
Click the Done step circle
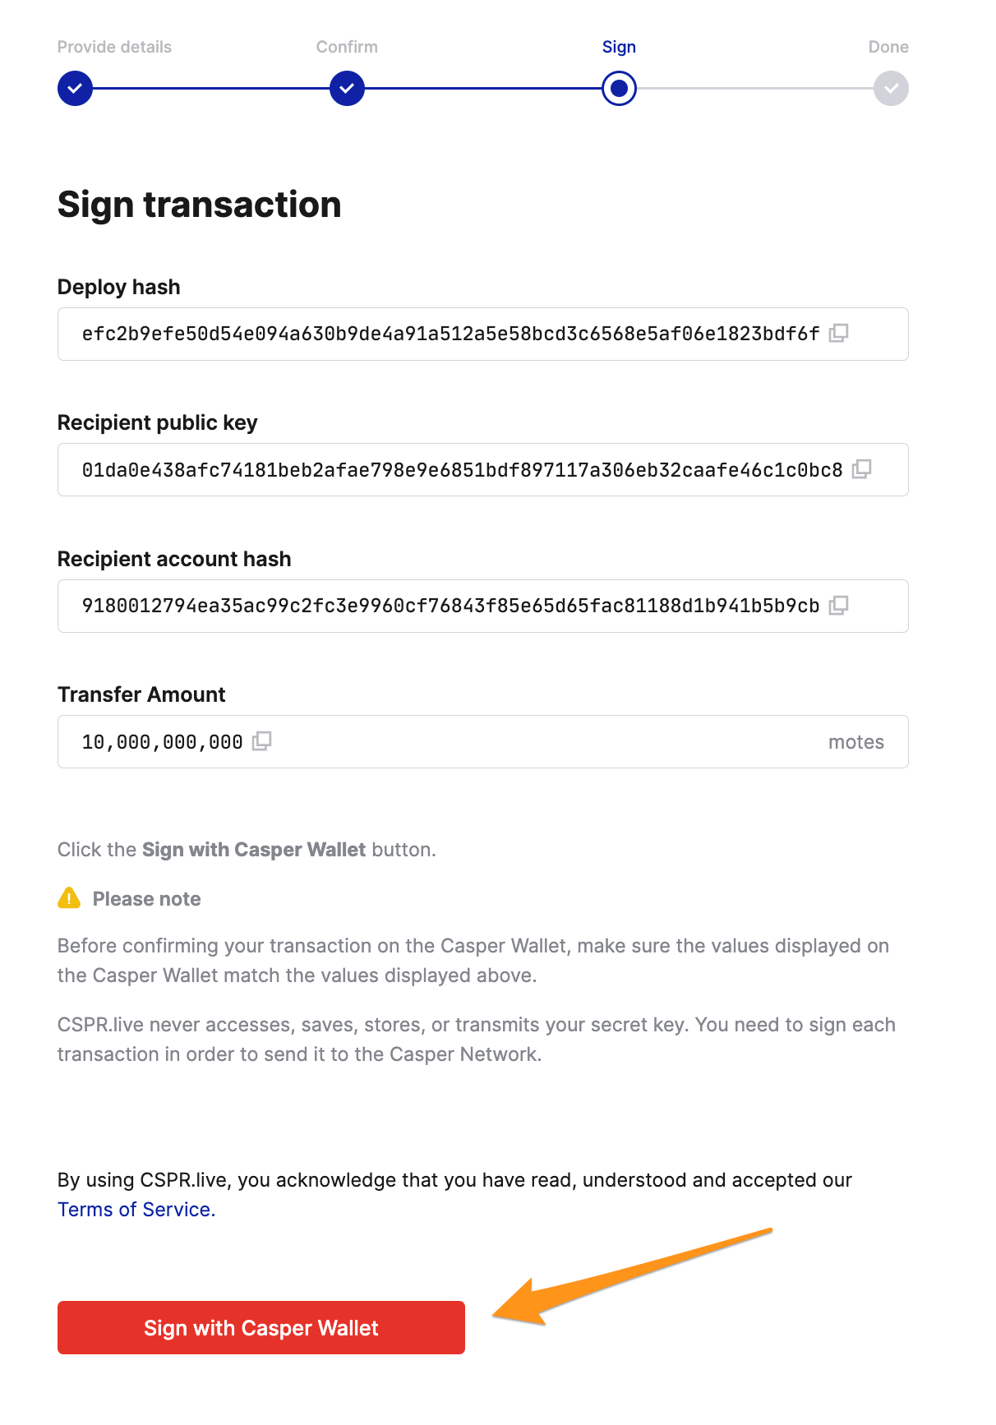(891, 88)
